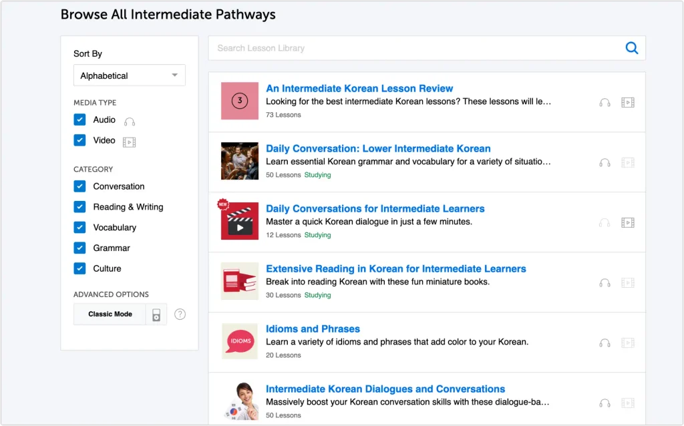Click the 20 Lessons text
This screenshot has width=684, height=426.
pyautogui.click(x=283, y=356)
